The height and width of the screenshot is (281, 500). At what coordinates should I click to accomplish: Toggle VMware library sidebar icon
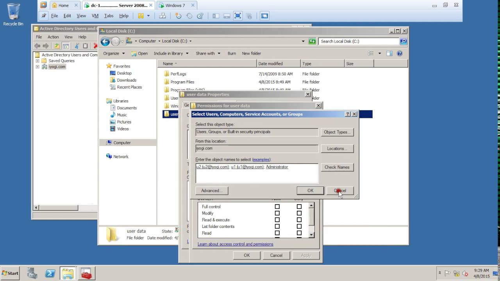click(x=216, y=16)
